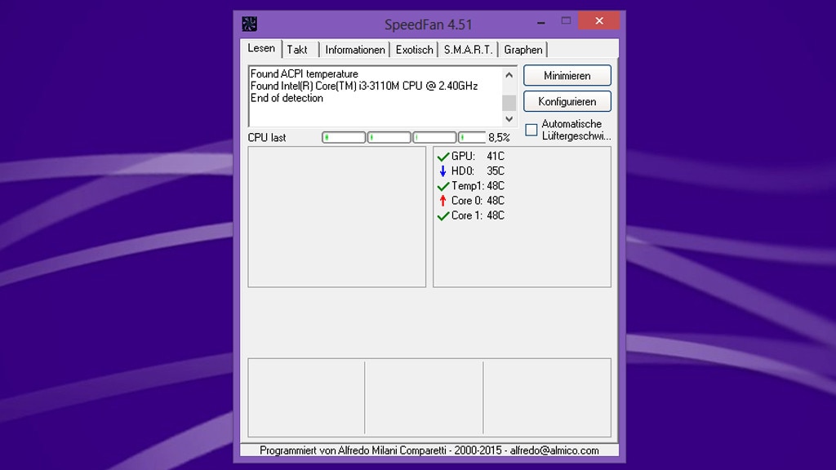Viewport: 836px width, 470px height.
Task: Click the red up arrow beside Core 0
Action: (442, 201)
